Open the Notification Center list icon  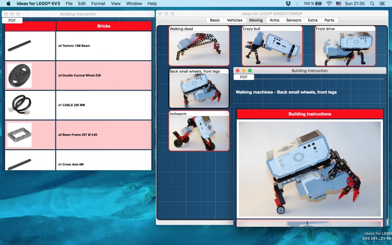click(x=382, y=3)
